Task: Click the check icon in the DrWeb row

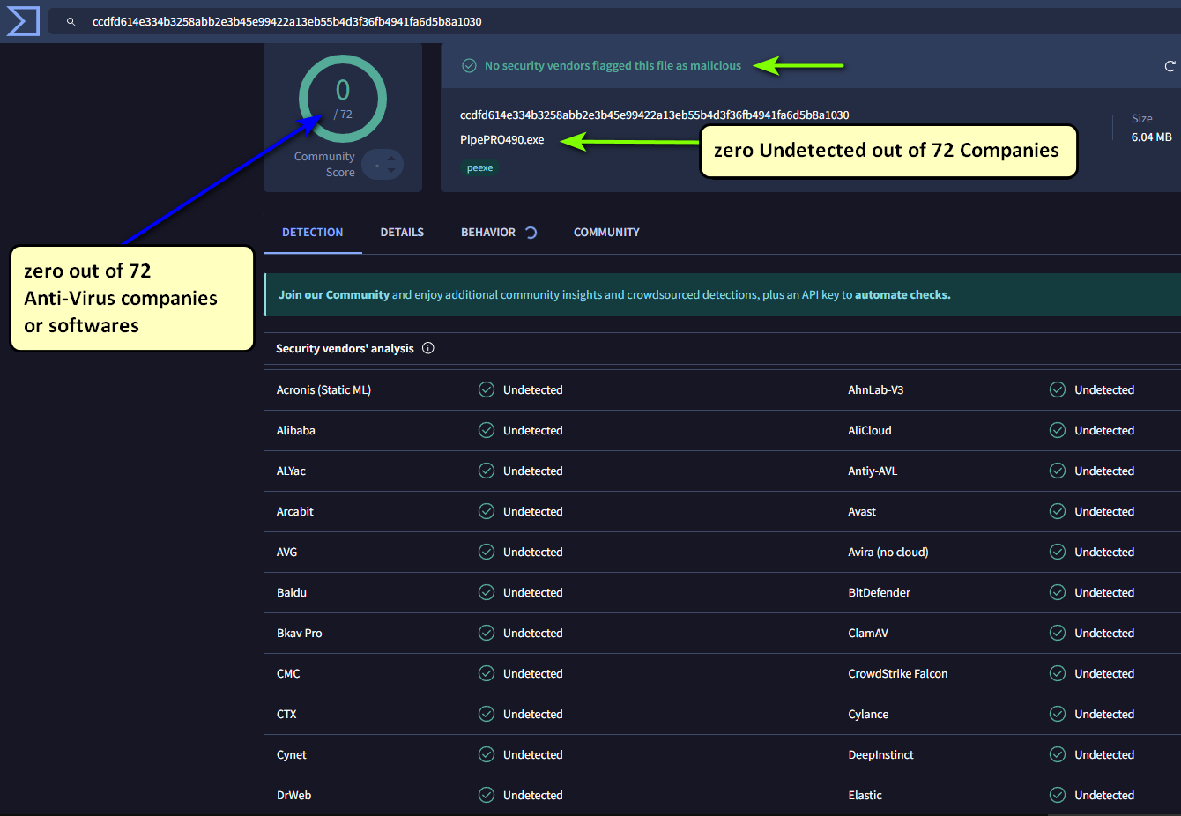Action: [487, 795]
